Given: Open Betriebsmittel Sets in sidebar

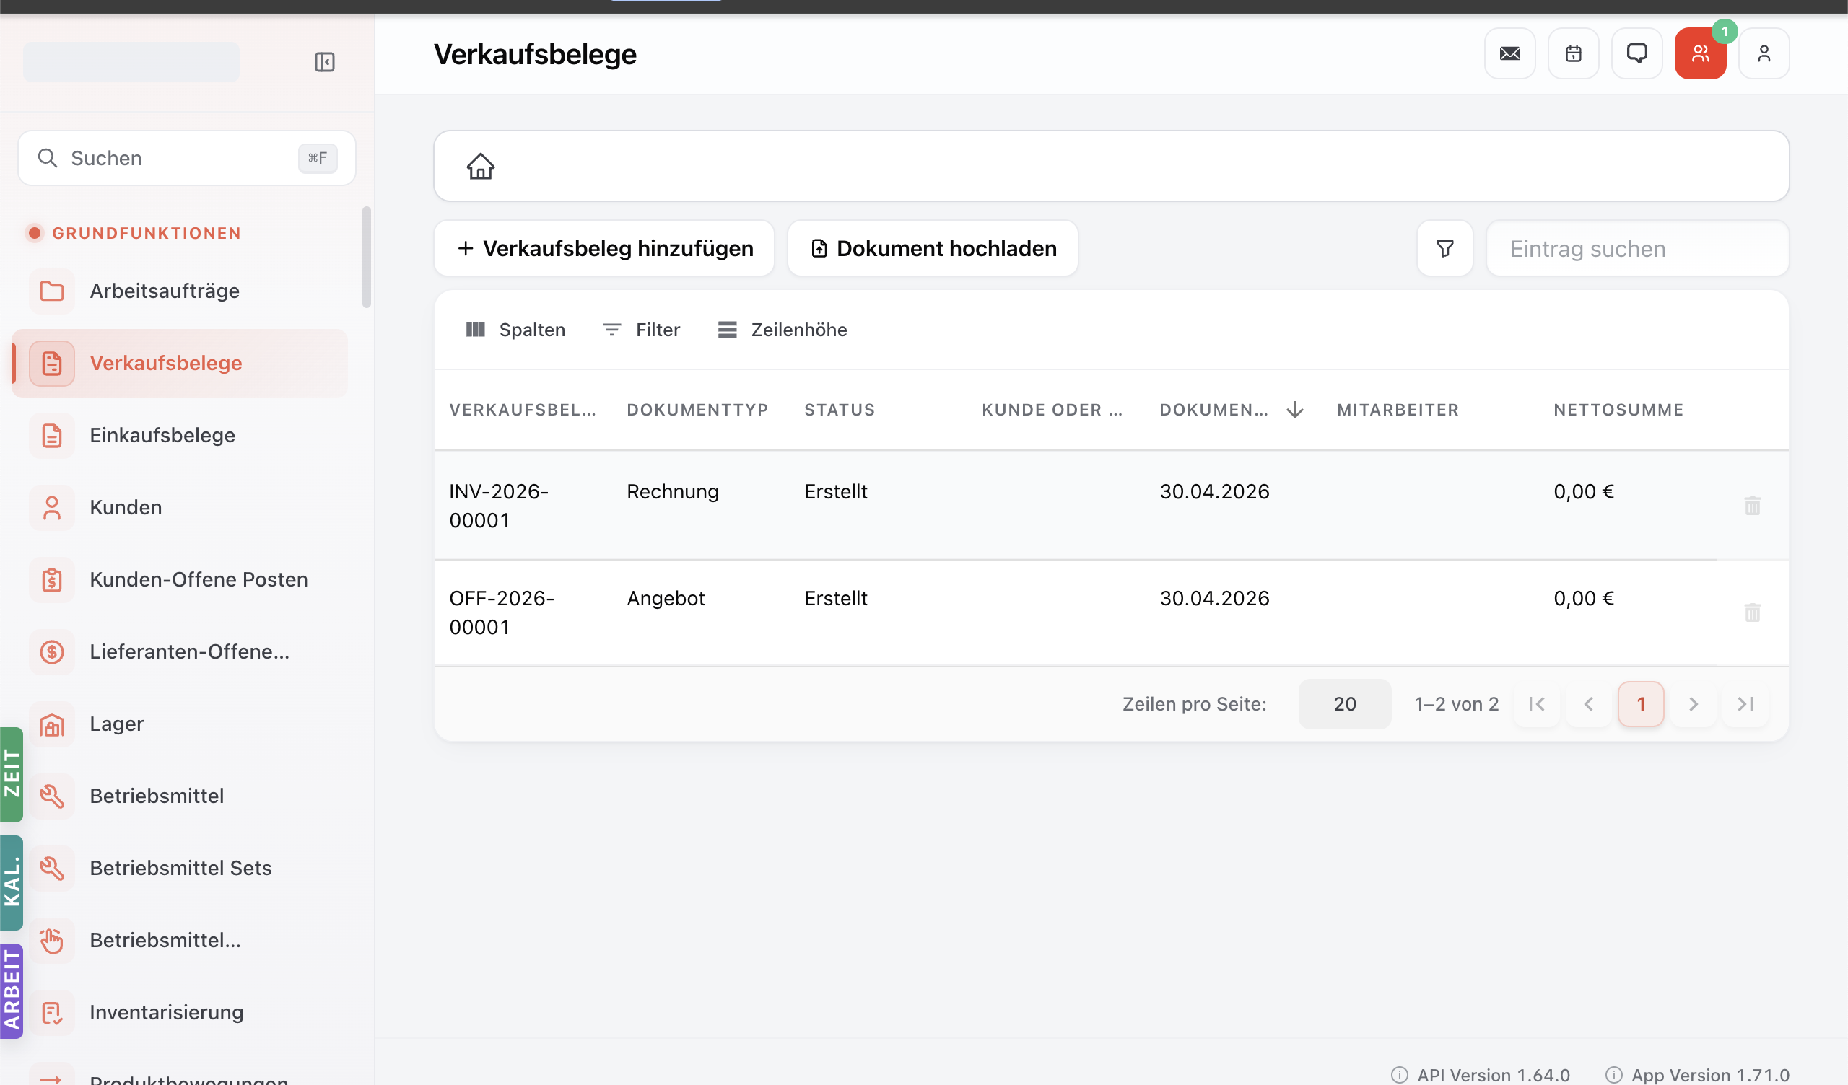Looking at the screenshot, I should [180, 868].
